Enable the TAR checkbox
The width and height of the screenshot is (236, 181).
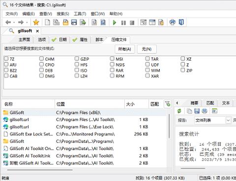[147, 59]
